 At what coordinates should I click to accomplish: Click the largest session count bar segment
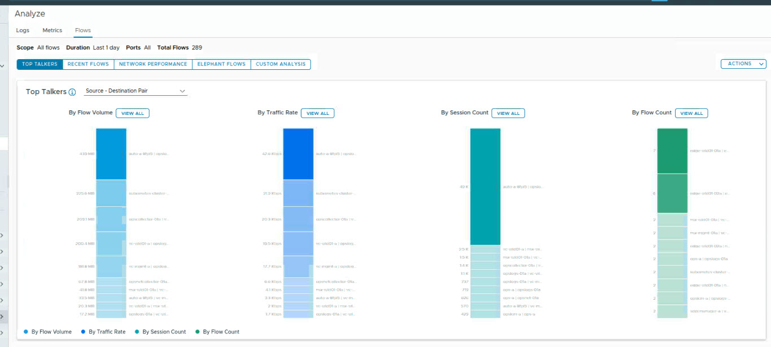[485, 186]
